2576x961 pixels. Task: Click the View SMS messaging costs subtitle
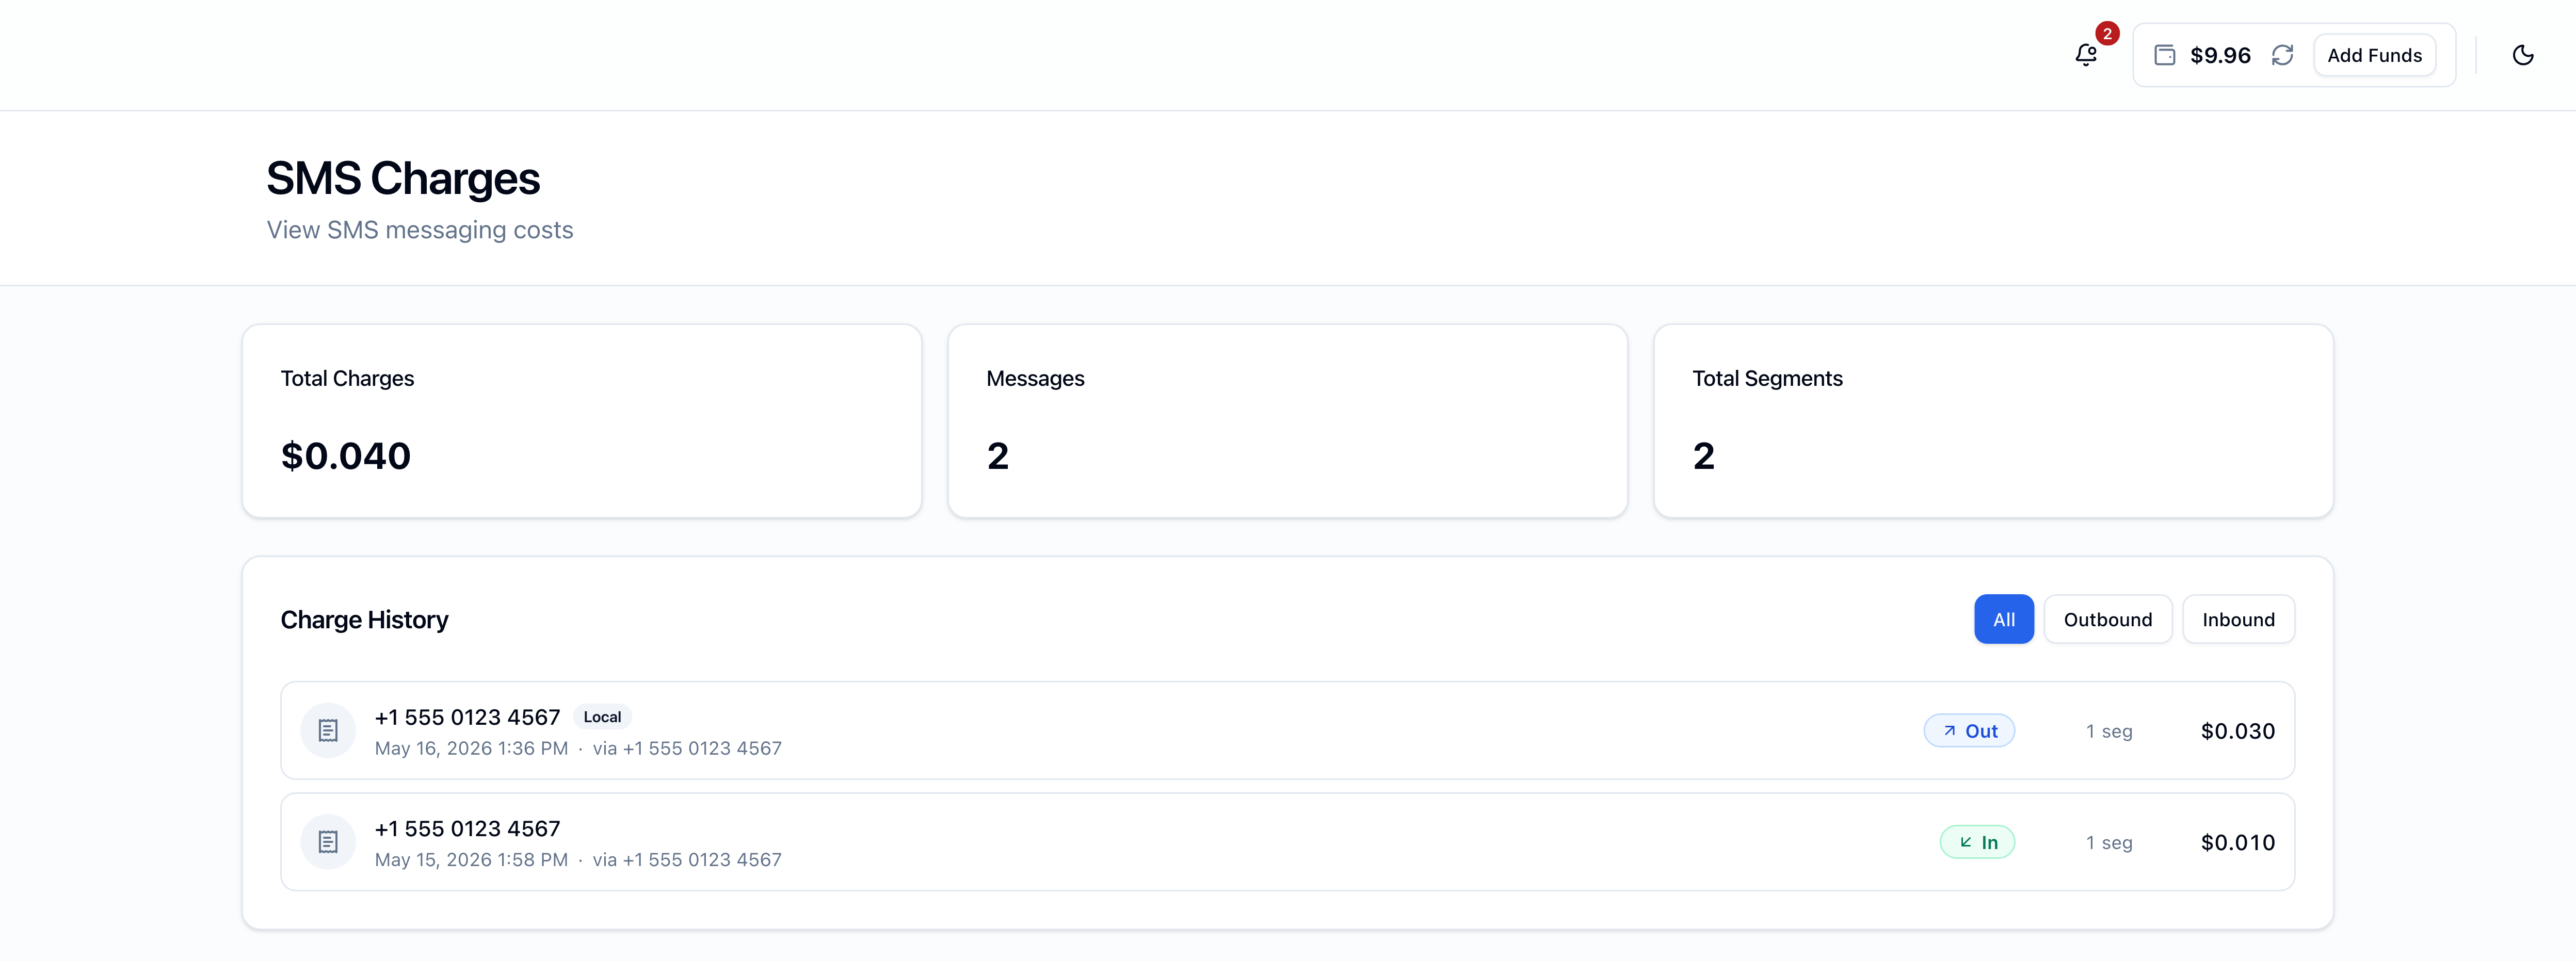tap(419, 230)
